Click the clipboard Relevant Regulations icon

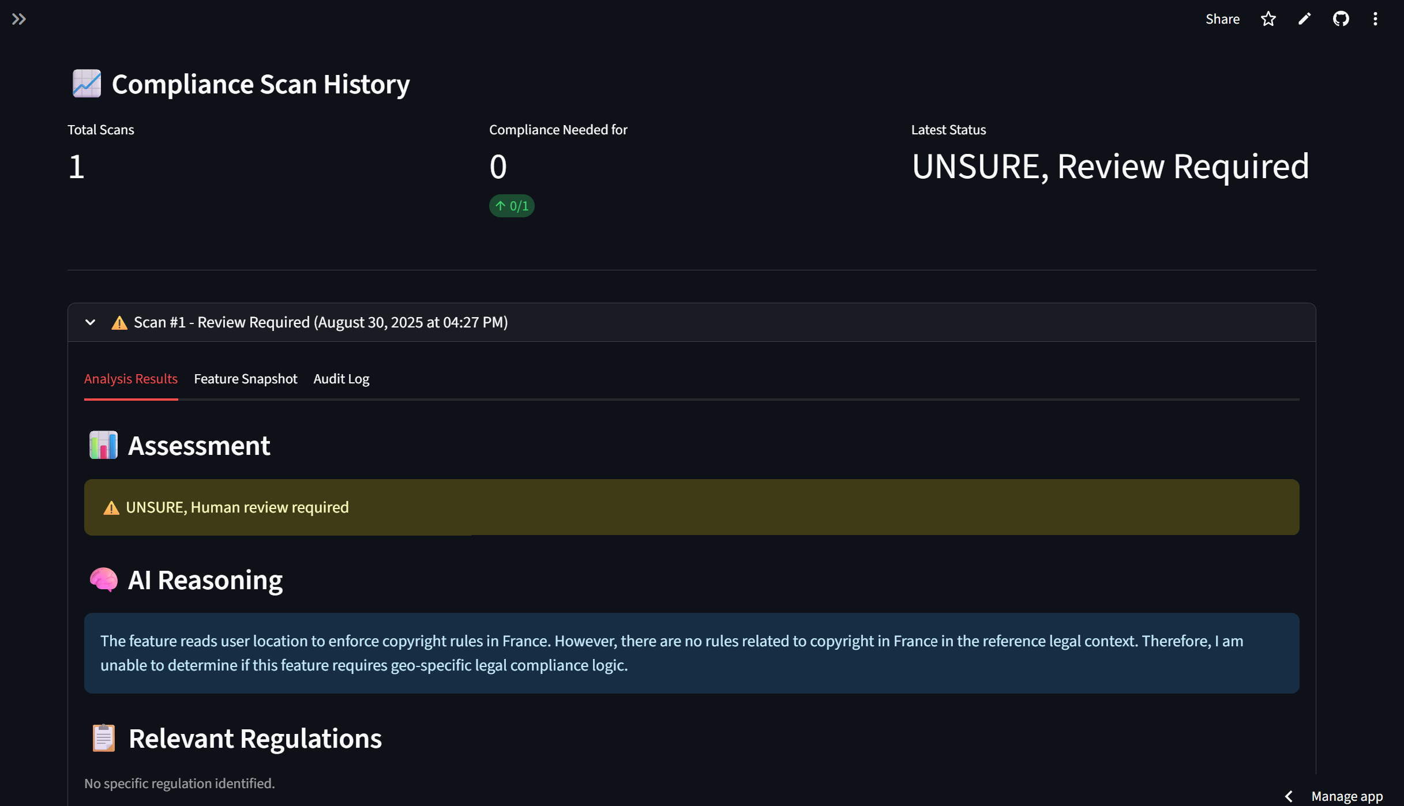104,738
